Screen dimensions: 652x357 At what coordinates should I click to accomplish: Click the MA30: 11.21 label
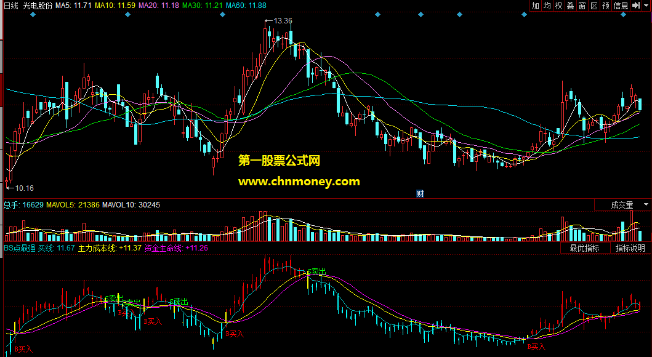click(203, 6)
